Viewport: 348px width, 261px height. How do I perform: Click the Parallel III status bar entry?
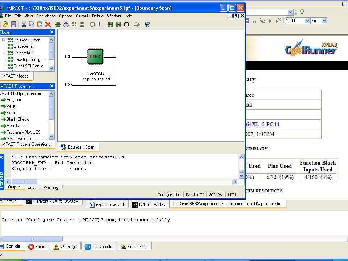(x=195, y=195)
